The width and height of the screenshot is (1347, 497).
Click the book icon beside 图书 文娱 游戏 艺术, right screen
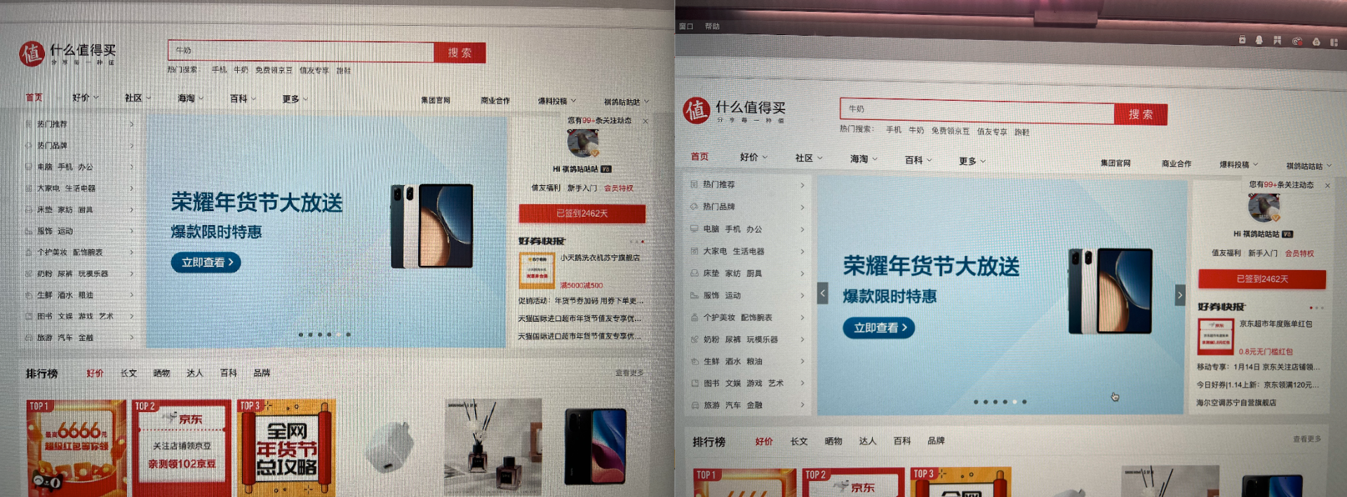(x=694, y=383)
